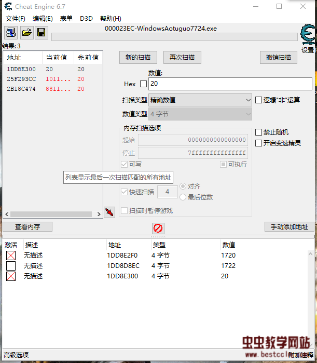317x363 pixels.
Task: Enable 开启变速精灵 checkbox
Action: click(258, 143)
